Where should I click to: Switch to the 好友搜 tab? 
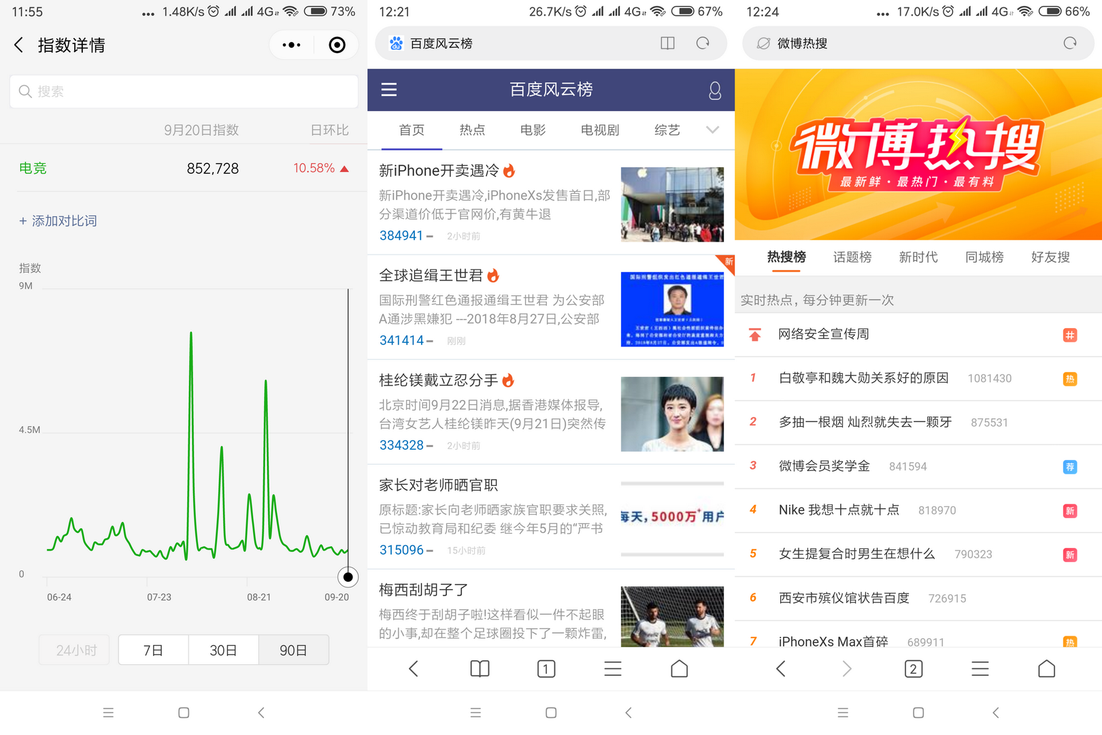tap(1050, 257)
